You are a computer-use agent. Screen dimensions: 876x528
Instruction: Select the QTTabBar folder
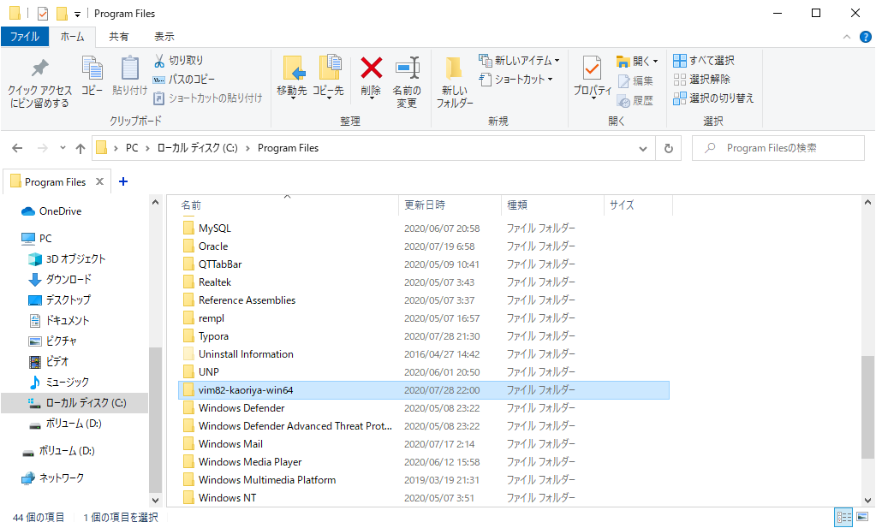424,264
